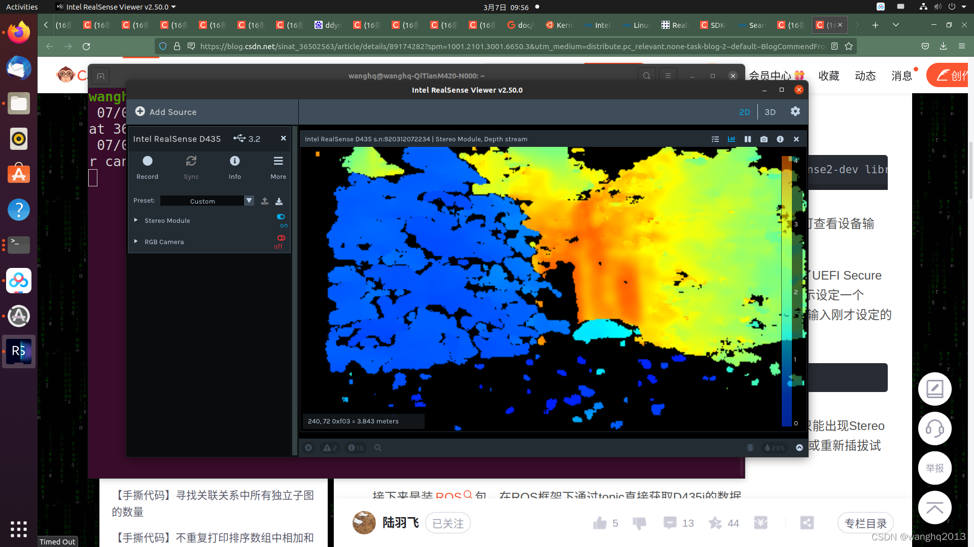Switch to the ddyn browser tab

click(x=328, y=25)
